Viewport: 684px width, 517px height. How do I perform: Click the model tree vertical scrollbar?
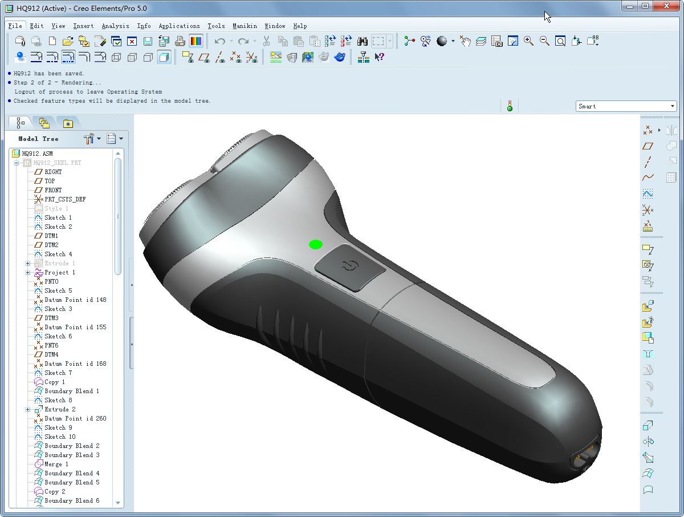[118, 217]
